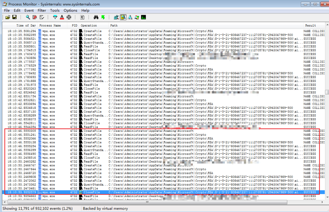This screenshot has height=212, width=329.
Task: Toggle event capture with the magnifier icon
Action: coord(28,17)
